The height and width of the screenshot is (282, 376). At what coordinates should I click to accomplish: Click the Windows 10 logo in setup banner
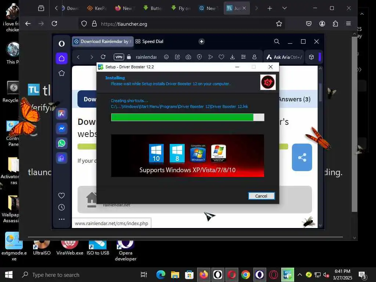click(156, 153)
